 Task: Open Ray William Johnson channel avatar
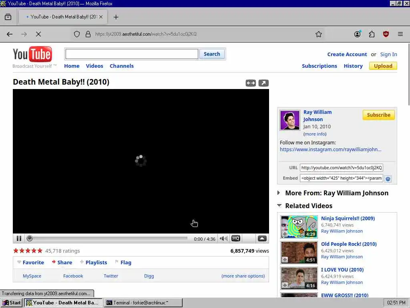point(290,120)
